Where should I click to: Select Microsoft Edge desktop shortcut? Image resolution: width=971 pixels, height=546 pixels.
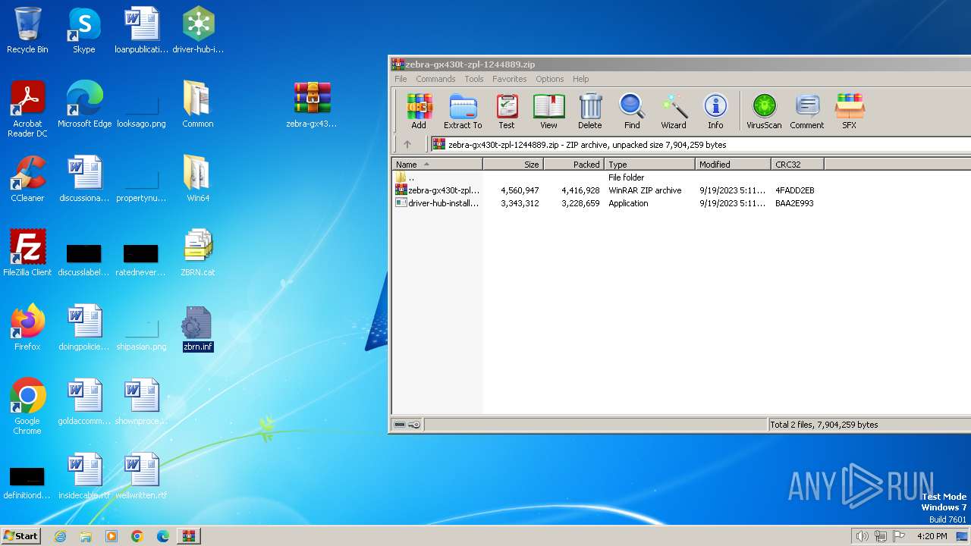(84, 105)
